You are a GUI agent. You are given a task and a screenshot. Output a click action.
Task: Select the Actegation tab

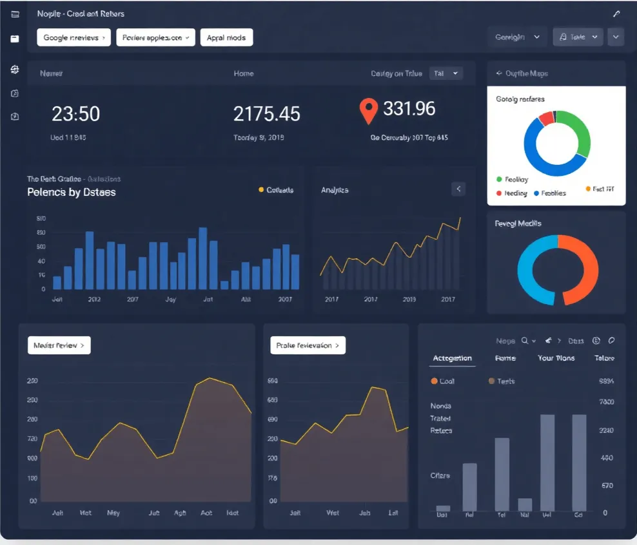coord(452,358)
